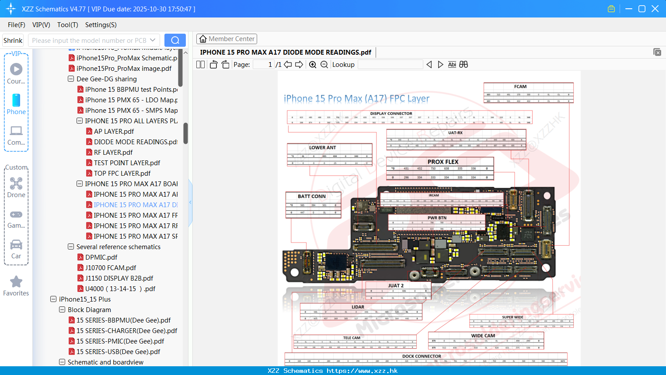666x375 pixels.
Task: Find next lookup result
Action: (440, 64)
